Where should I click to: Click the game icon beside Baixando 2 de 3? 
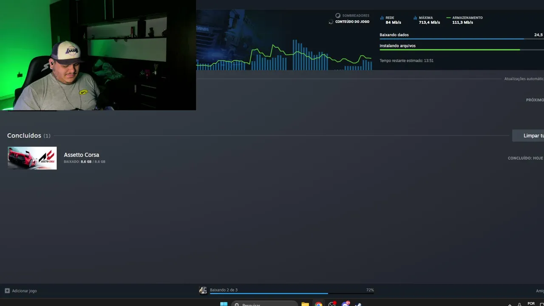203,290
